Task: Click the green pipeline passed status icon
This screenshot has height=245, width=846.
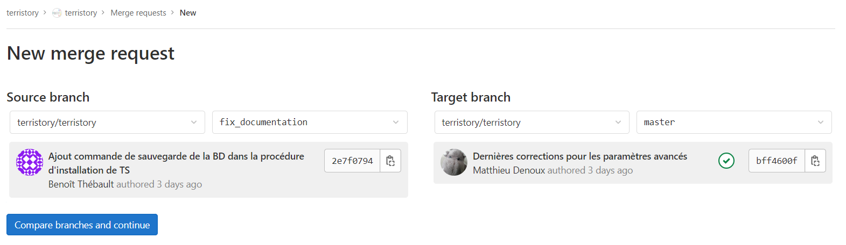Action: coord(726,161)
